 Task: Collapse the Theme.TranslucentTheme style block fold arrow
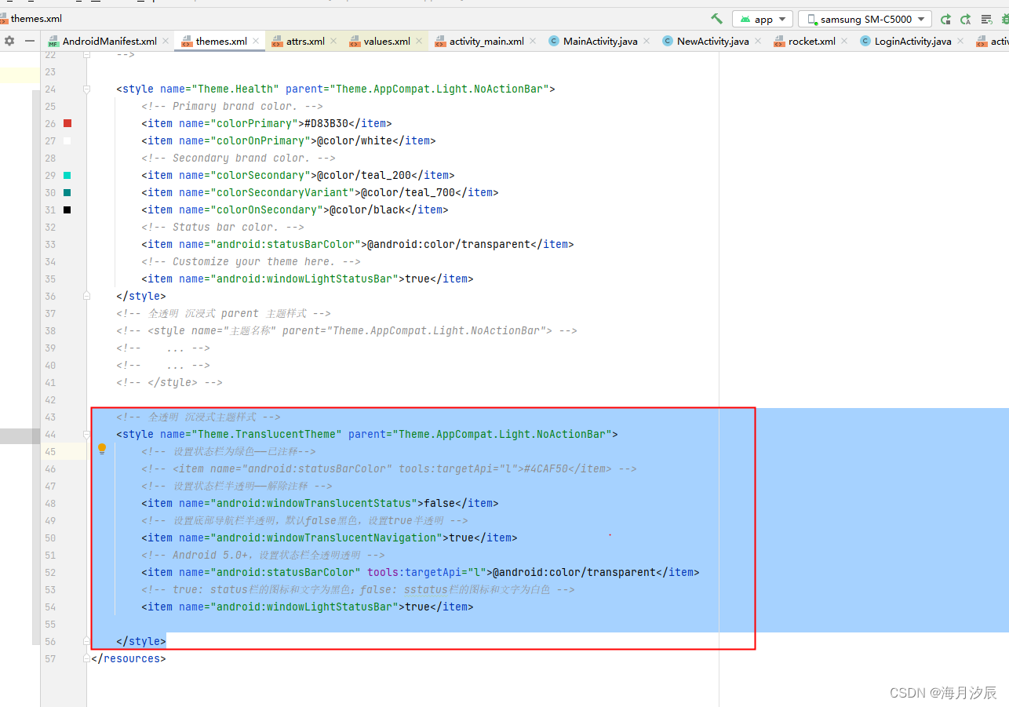pos(86,434)
